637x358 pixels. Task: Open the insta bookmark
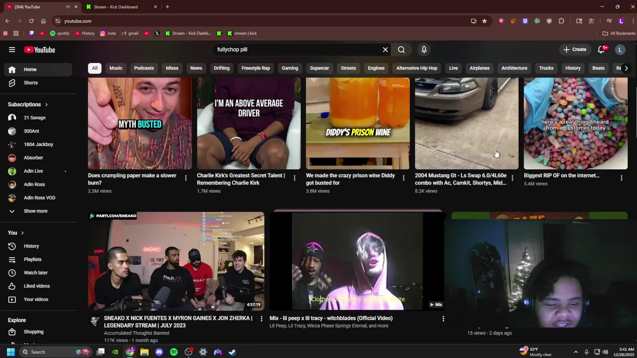pyautogui.click(x=108, y=33)
